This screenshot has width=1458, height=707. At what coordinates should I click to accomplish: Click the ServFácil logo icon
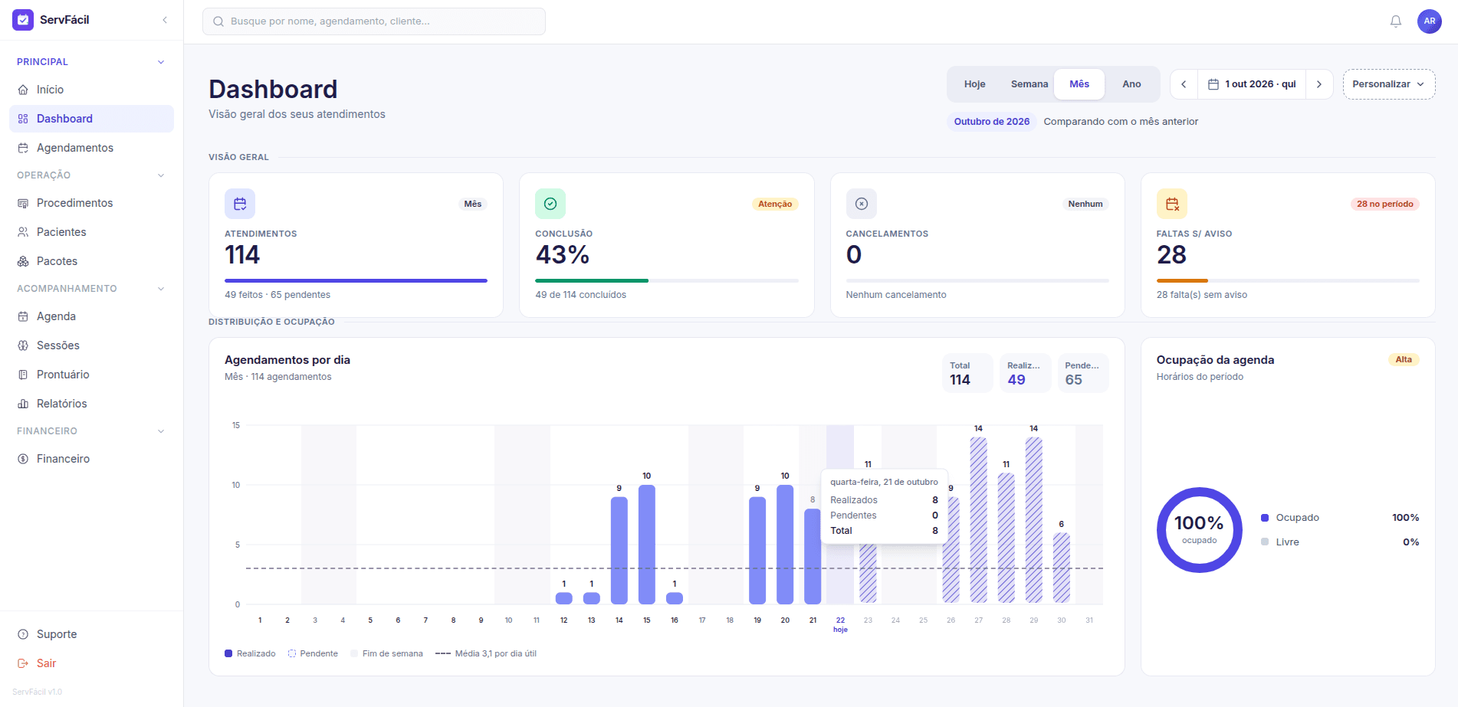click(x=23, y=20)
